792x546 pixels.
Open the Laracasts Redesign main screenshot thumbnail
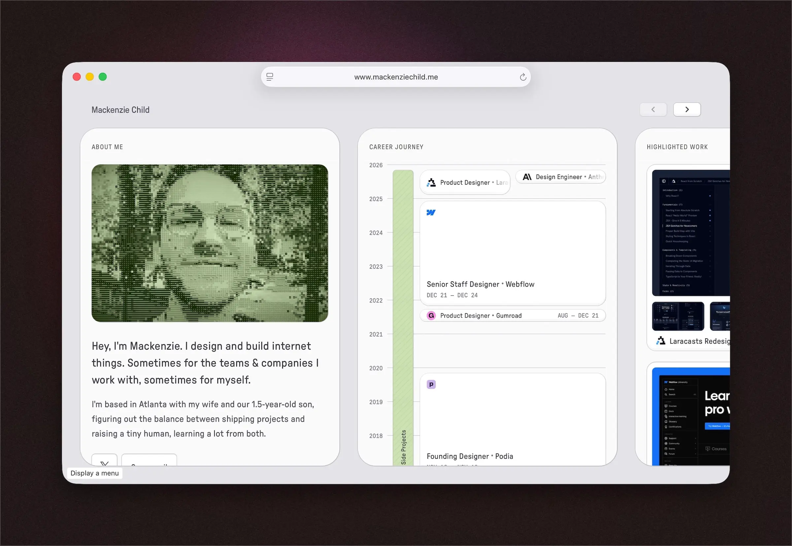pyautogui.click(x=691, y=233)
